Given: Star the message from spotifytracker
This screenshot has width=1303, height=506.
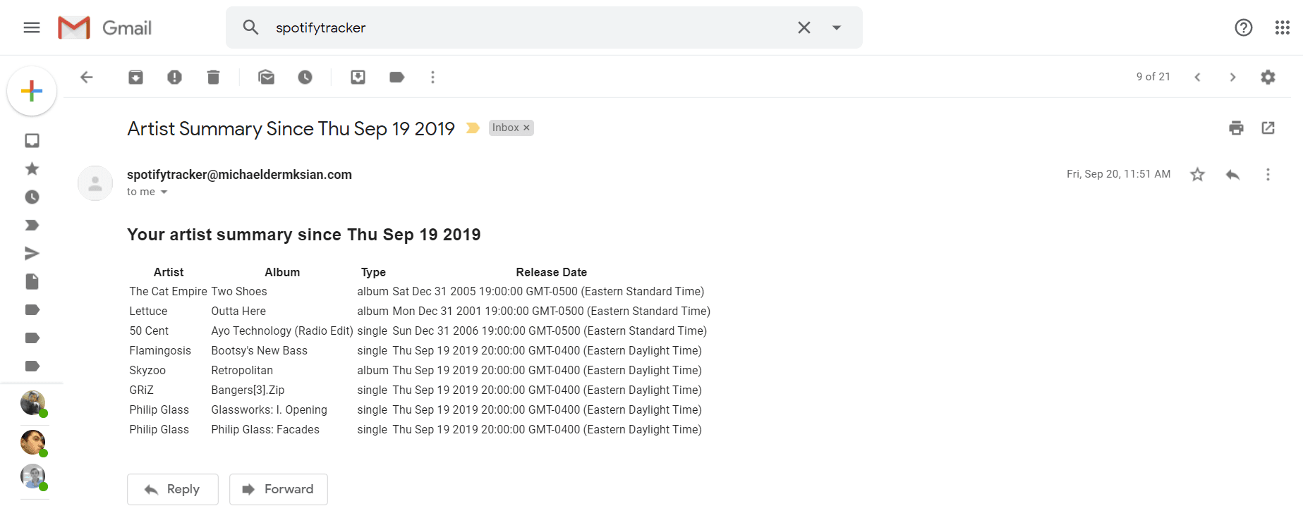Looking at the screenshot, I should 1197,175.
